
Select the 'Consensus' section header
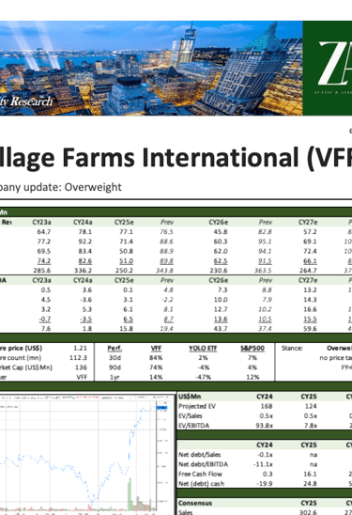pyautogui.click(x=195, y=503)
